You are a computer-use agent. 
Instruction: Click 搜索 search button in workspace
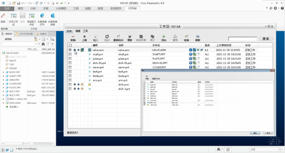tap(266, 39)
